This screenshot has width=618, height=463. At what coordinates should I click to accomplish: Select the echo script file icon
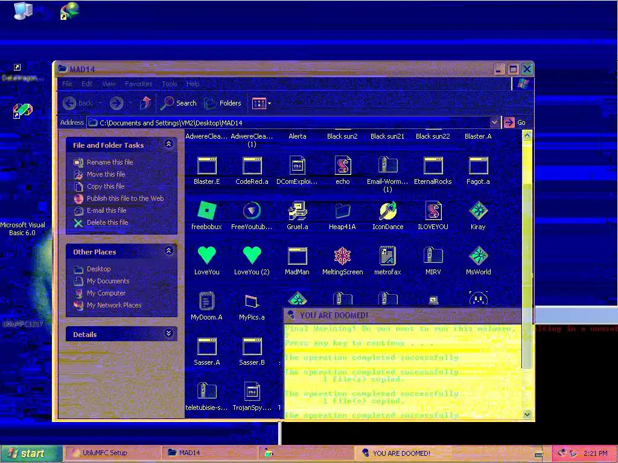(x=343, y=165)
